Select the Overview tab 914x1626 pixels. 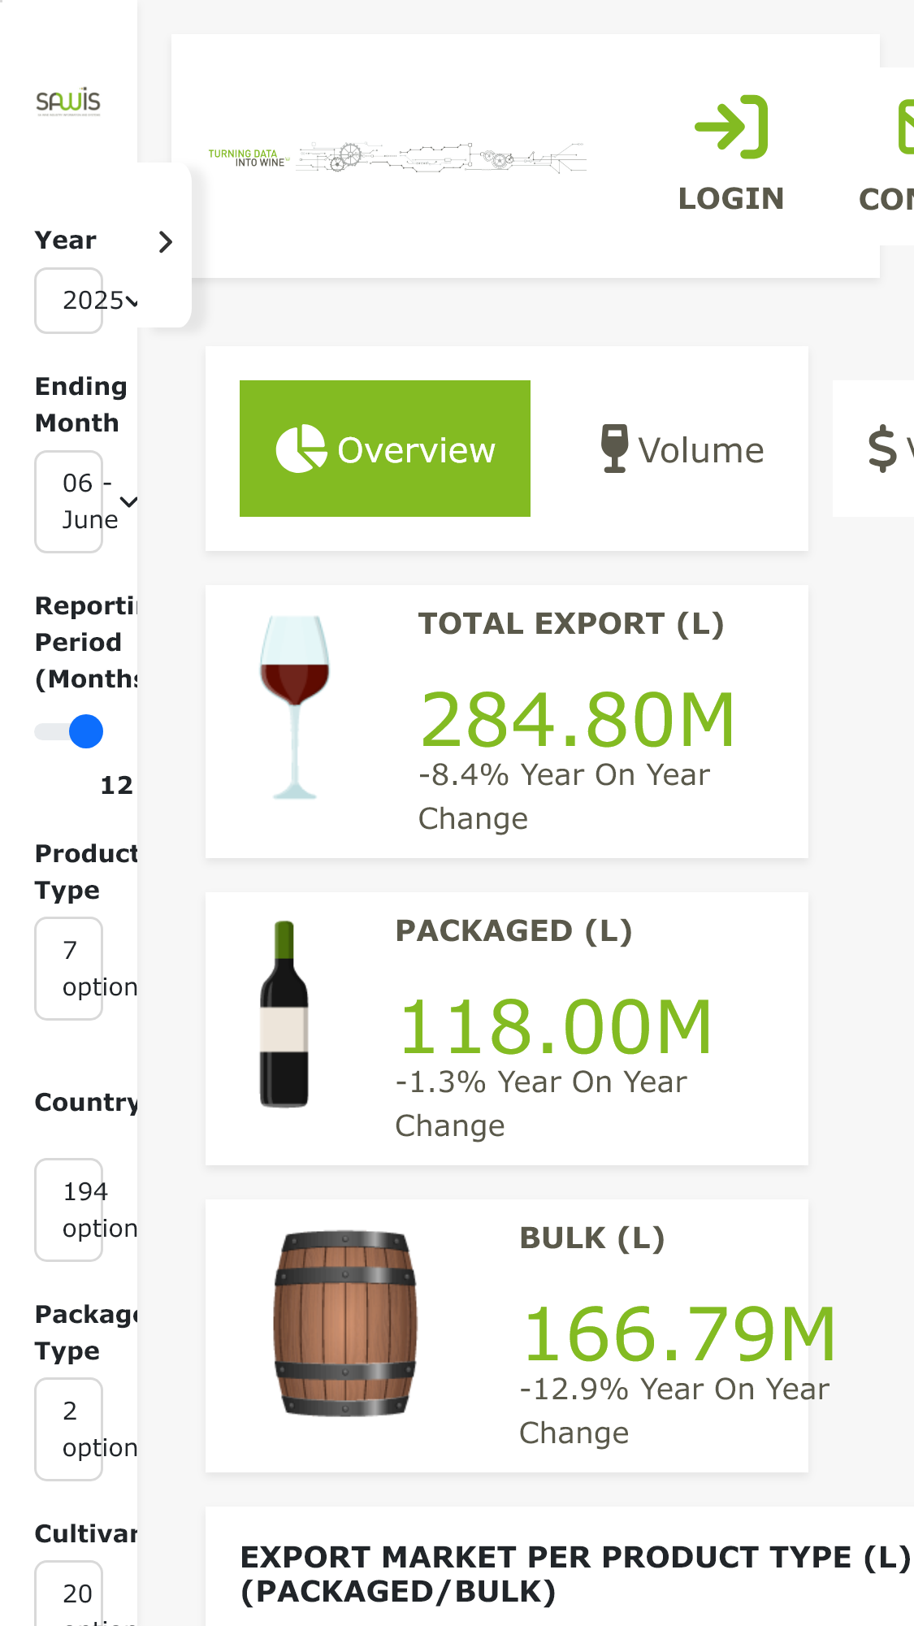[385, 449]
